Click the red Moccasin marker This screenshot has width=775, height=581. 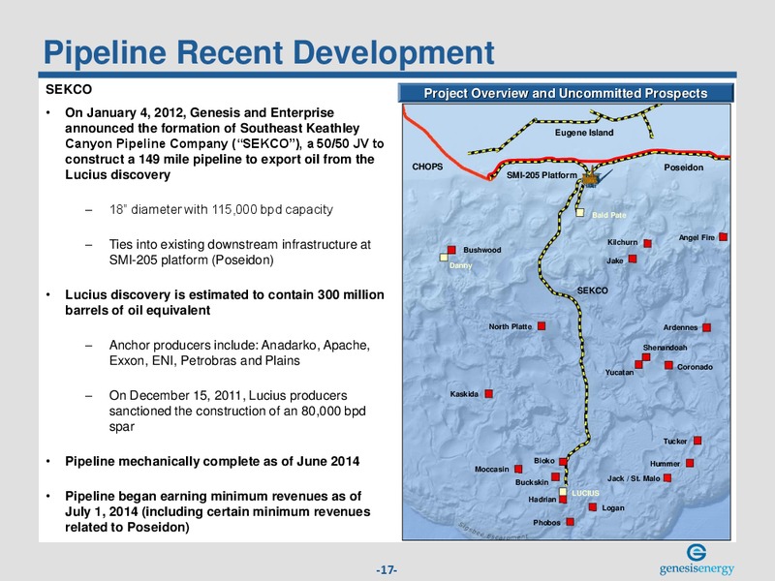pyautogui.click(x=518, y=469)
